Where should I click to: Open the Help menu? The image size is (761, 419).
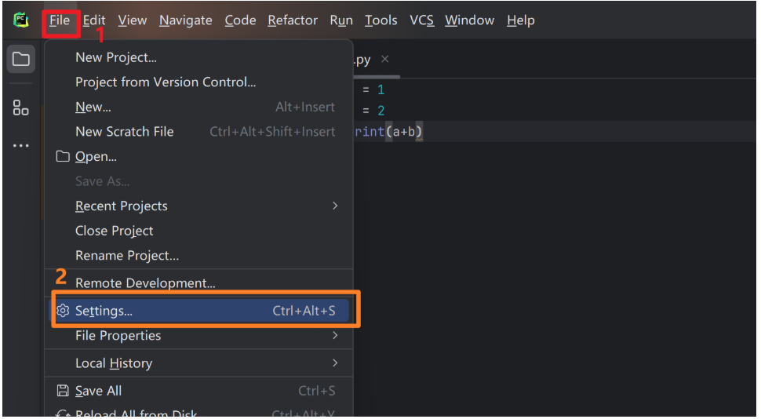521,20
